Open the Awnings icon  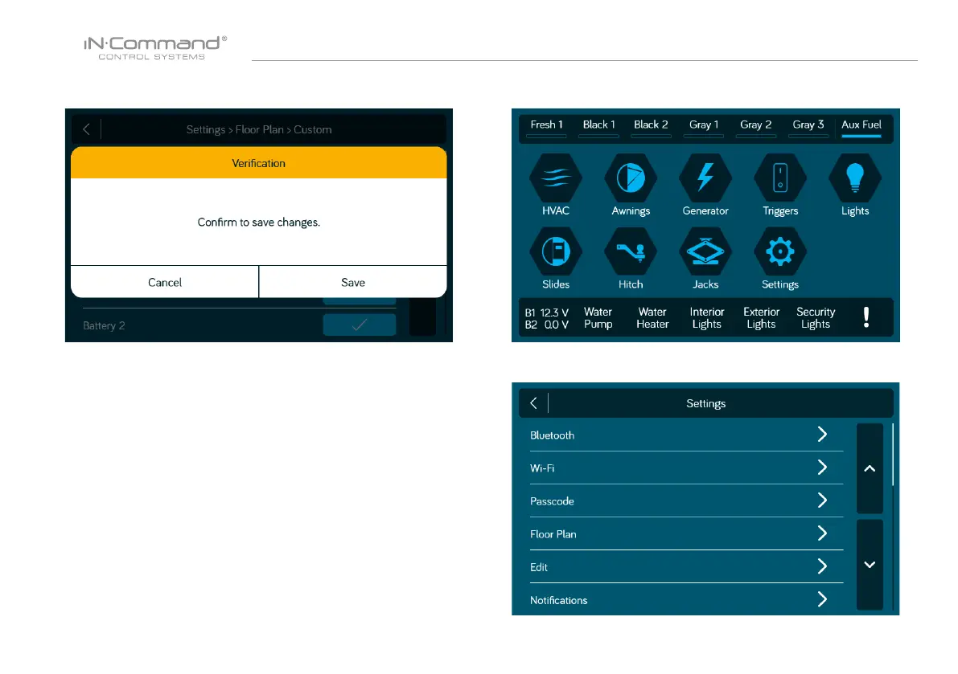pos(631,178)
